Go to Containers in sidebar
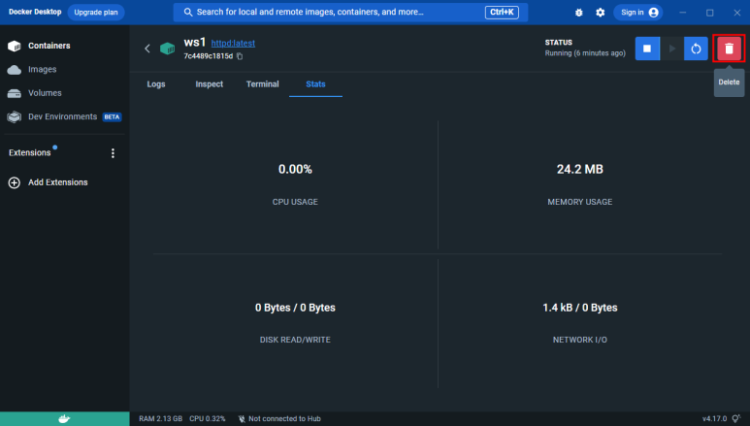 coord(49,46)
